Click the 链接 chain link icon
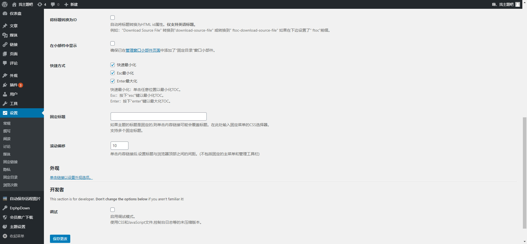The width and height of the screenshot is (527, 244). (x=5, y=45)
